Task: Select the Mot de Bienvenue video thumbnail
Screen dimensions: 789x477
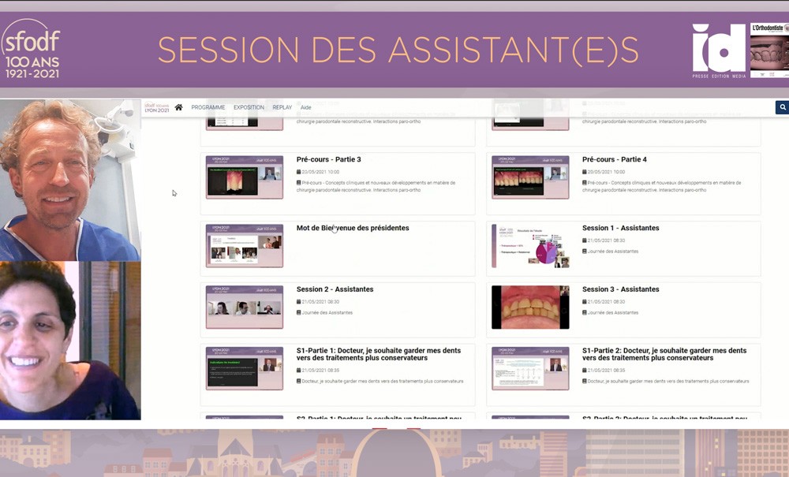Action: (x=245, y=246)
